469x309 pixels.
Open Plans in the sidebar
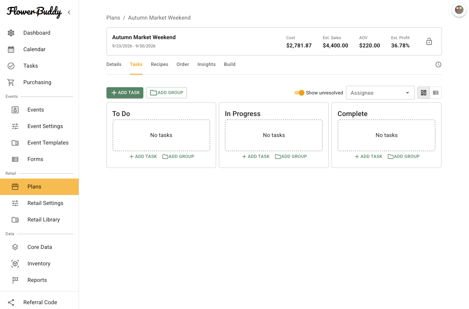click(40, 187)
